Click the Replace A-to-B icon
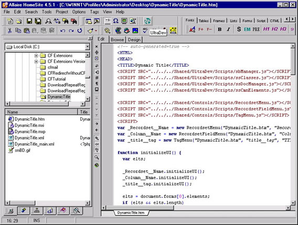298x225 pixels. coord(57,21)
